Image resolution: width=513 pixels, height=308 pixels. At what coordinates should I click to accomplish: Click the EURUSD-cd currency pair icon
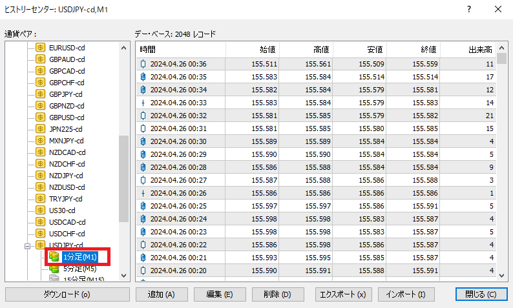(40, 48)
